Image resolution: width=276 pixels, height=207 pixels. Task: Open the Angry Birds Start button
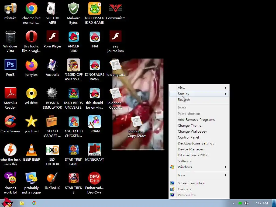[7, 202]
